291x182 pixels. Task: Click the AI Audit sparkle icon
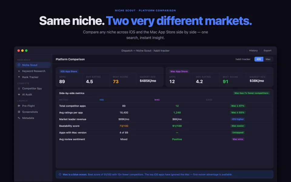pyautogui.click(x=19, y=95)
